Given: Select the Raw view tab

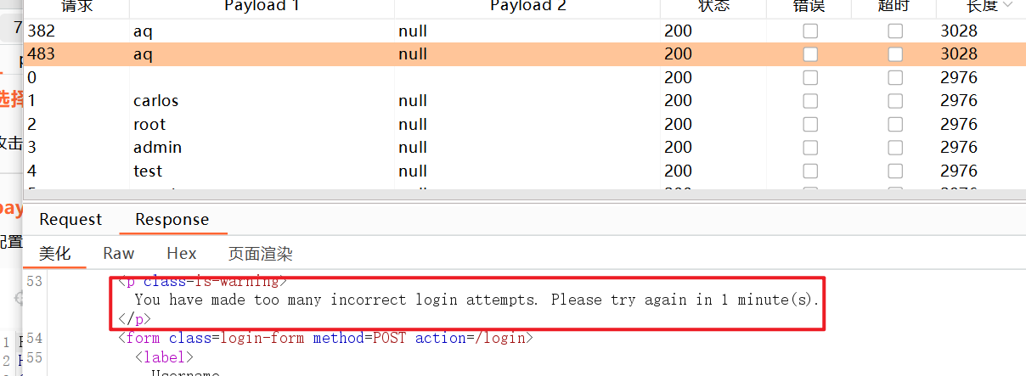Looking at the screenshot, I should point(119,254).
